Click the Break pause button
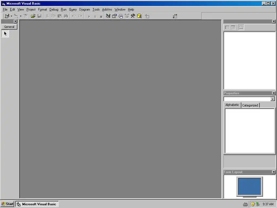The image size is (277, 208). (95, 17)
